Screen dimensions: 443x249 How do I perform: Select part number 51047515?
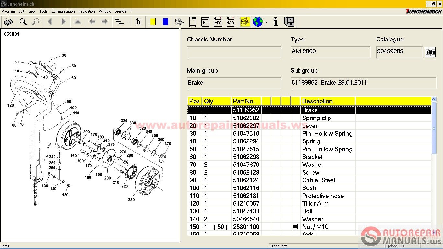(x=246, y=149)
